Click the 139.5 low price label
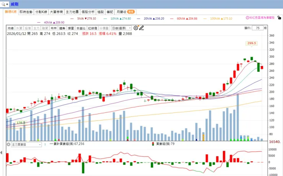Image resolution: width=283 pixels, height=176 pixels. click(x=21, y=123)
